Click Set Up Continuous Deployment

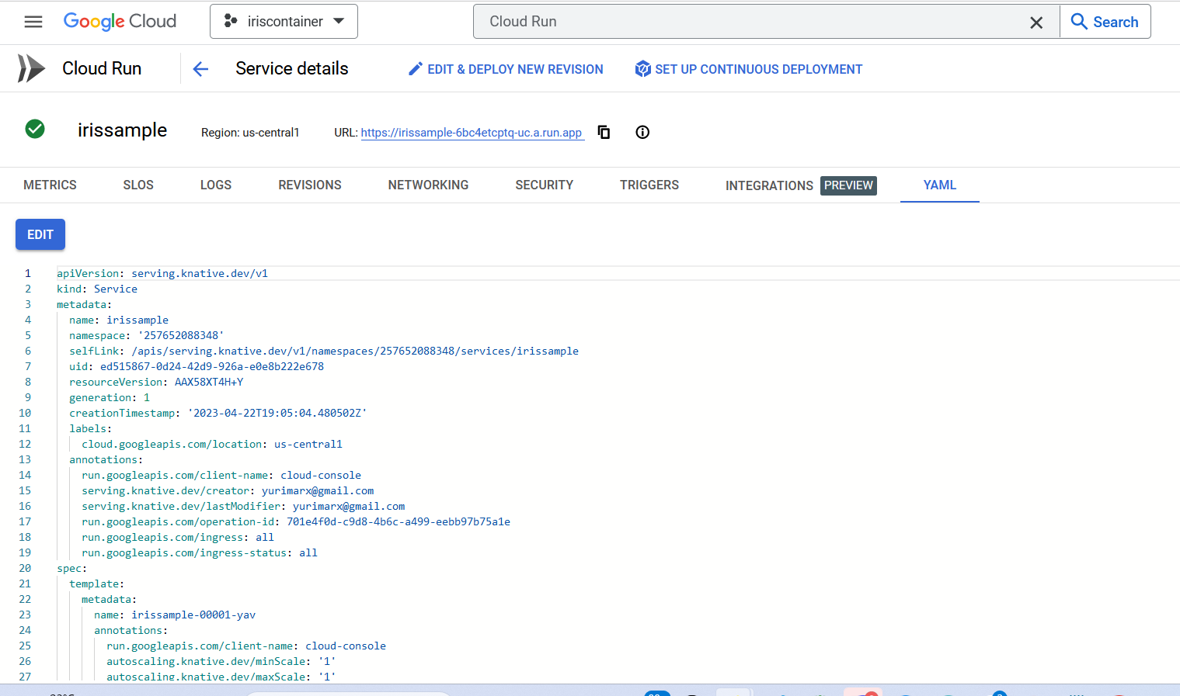coord(749,69)
